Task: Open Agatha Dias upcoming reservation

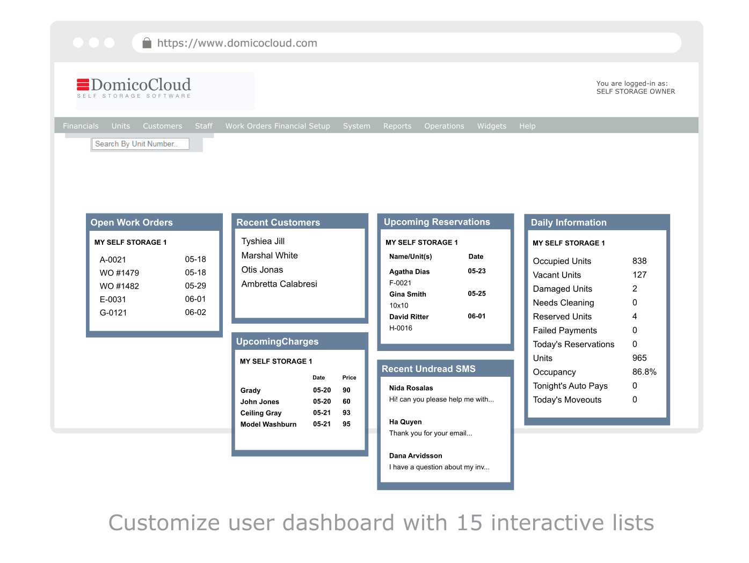Action: pos(410,272)
